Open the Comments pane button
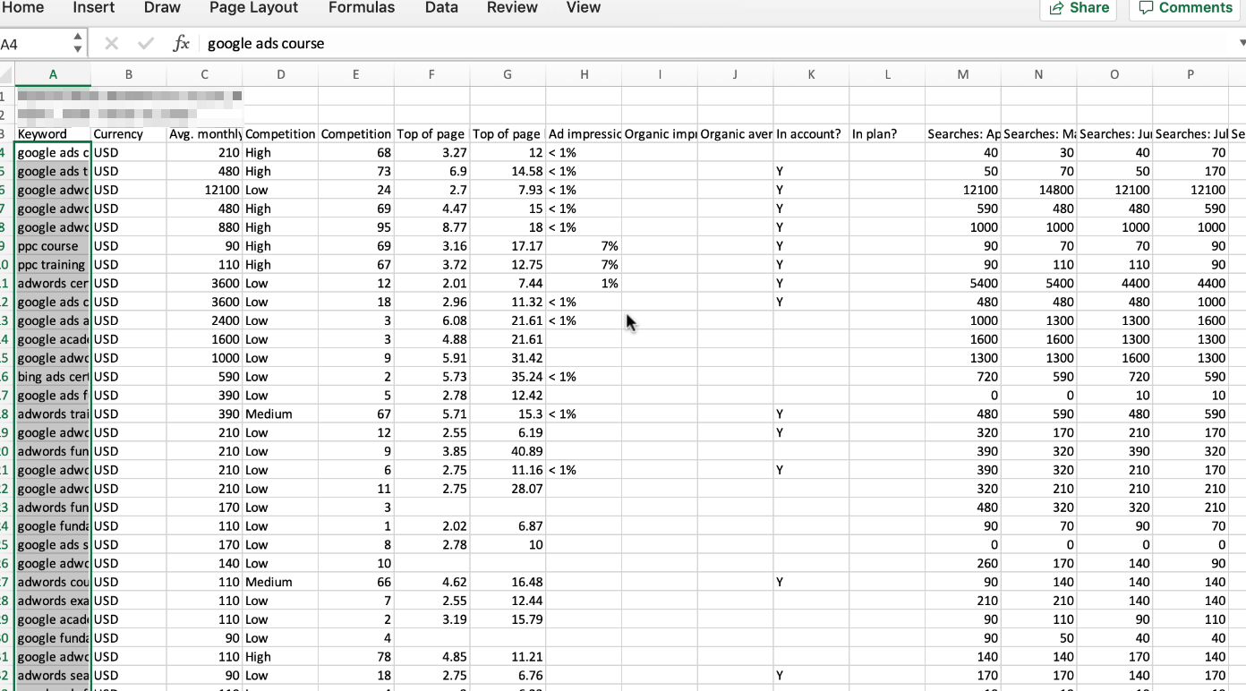This screenshot has height=691, width=1246. (x=1186, y=8)
